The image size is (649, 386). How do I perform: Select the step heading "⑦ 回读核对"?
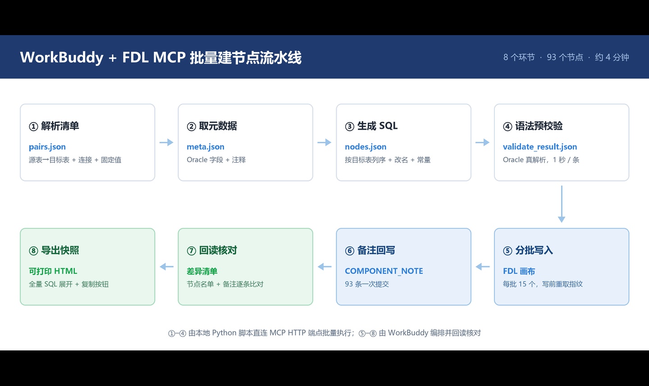coord(212,250)
